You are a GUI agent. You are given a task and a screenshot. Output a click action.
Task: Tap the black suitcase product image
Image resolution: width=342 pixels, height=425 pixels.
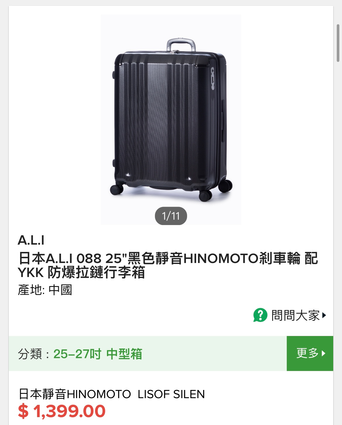click(171, 120)
